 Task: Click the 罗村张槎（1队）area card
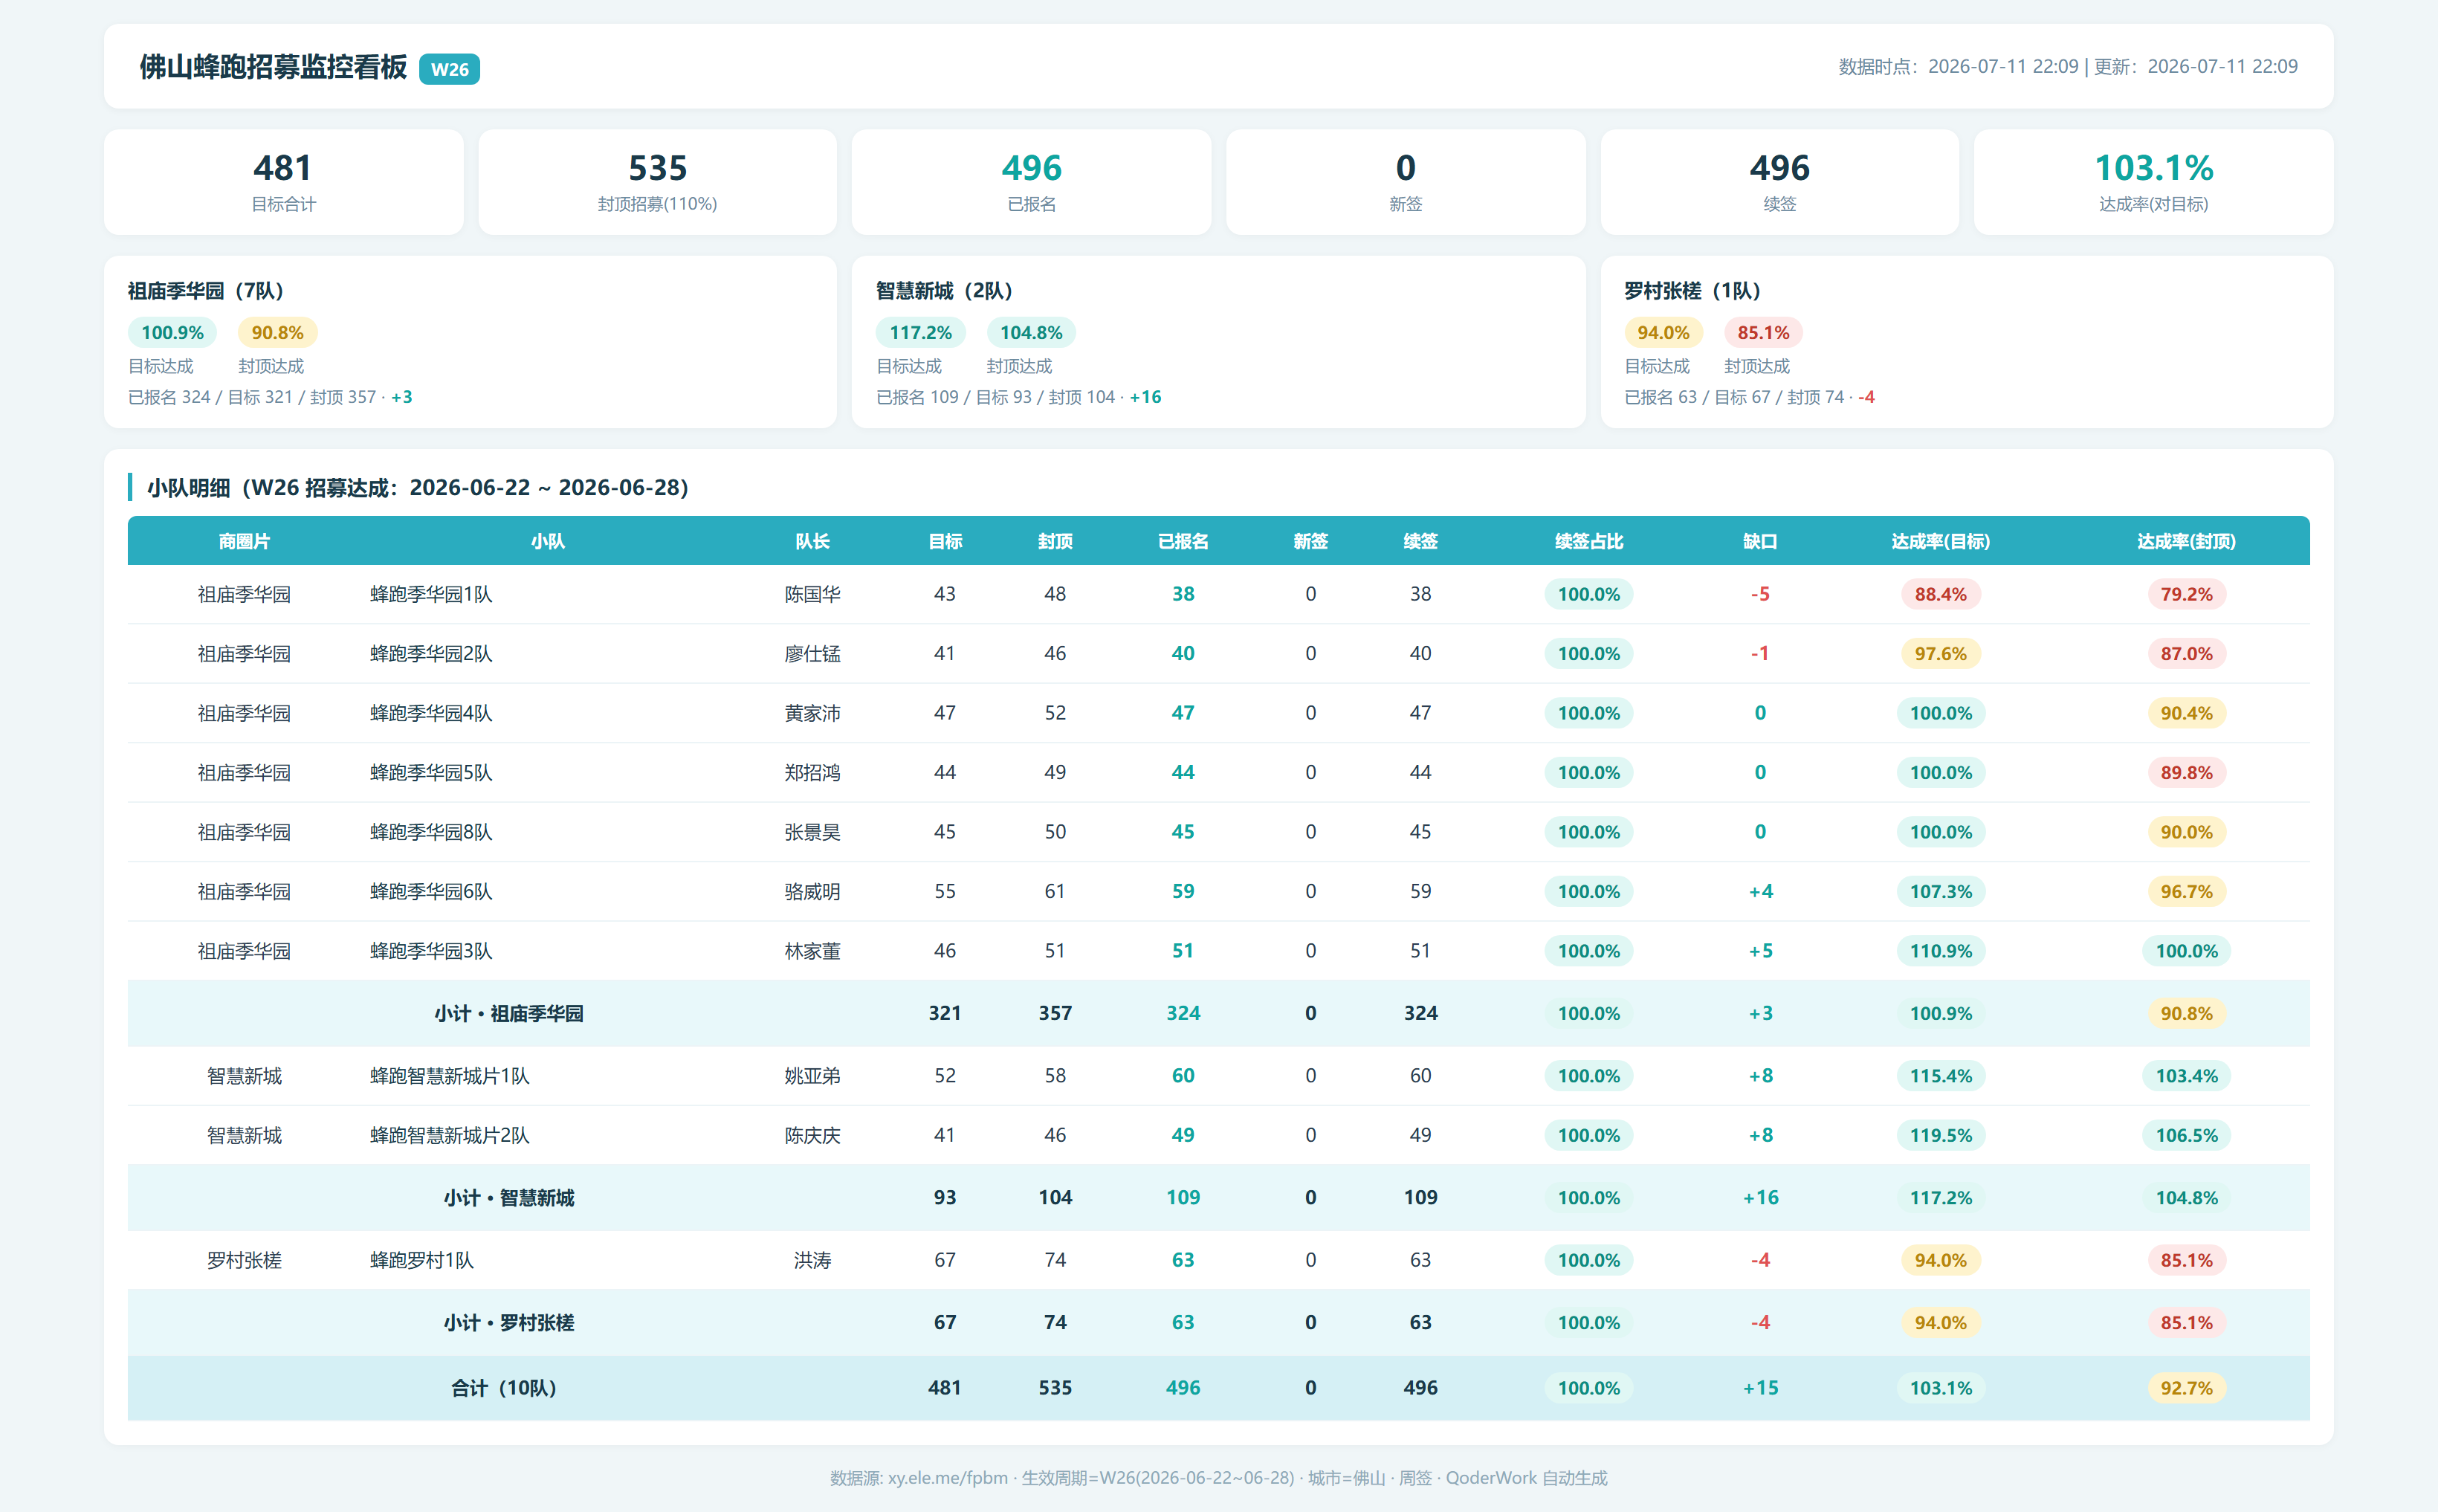pos(1966,342)
